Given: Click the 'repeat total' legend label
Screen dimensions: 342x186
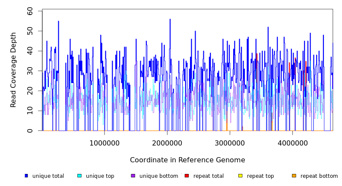Looking at the screenshot, I should click(x=209, y=176).
